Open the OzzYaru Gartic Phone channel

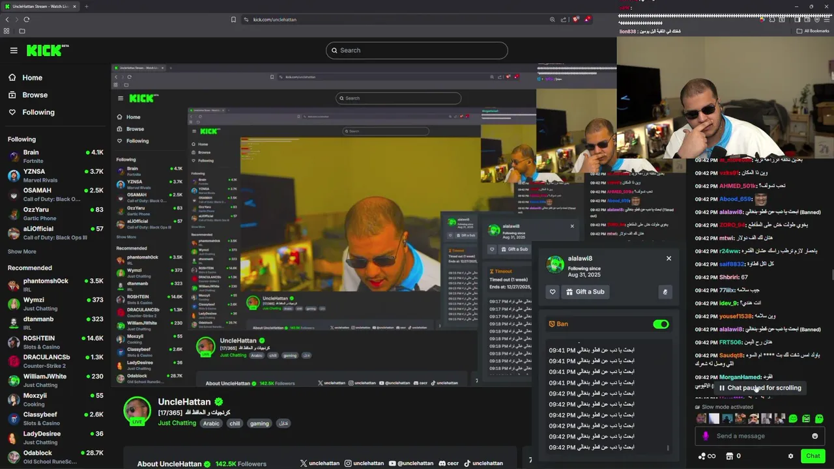pos(55,214)
